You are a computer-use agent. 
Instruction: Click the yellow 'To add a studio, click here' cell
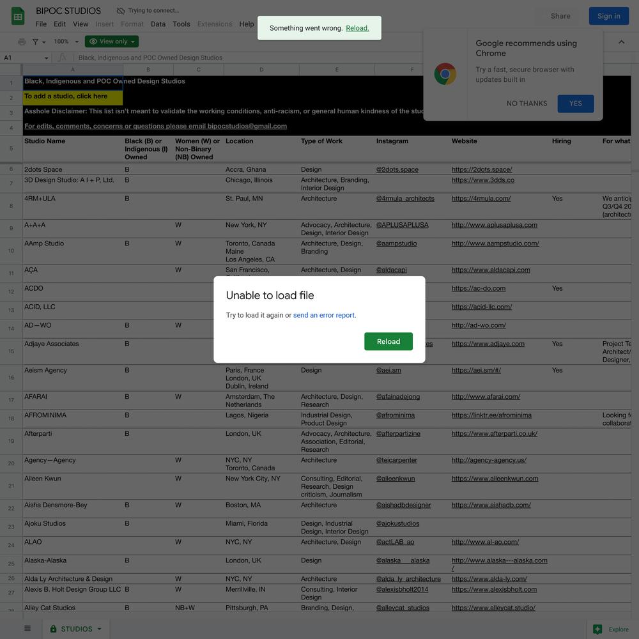(73, 98)
